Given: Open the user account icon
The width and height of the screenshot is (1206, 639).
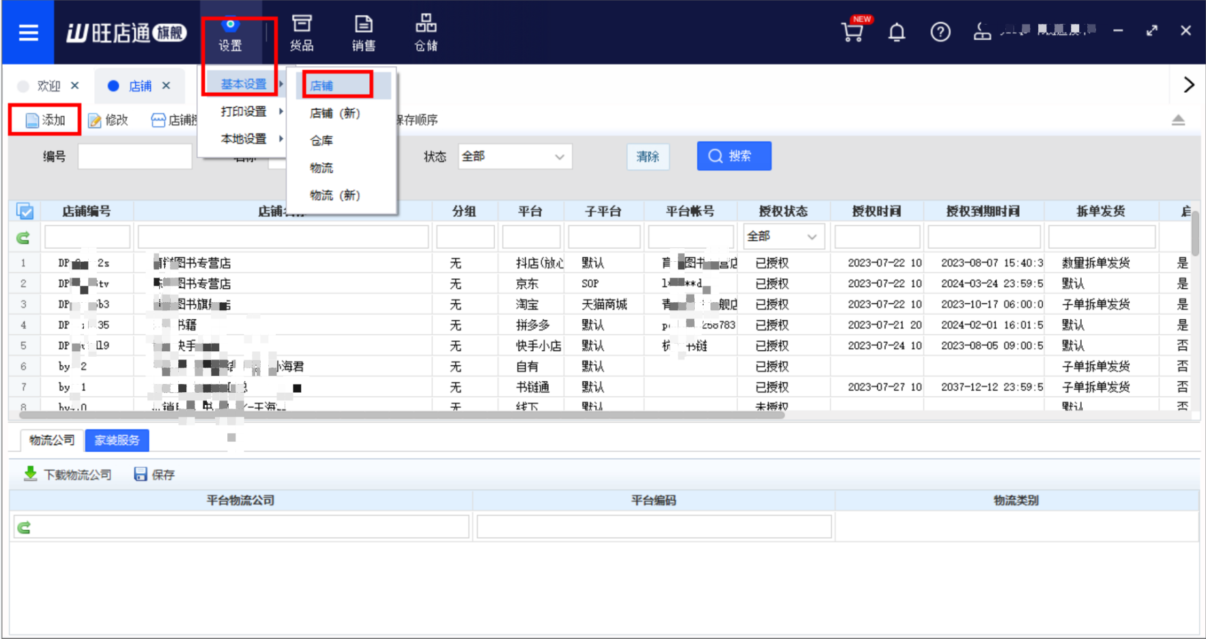Looking at the screenshot, I should click(x=982, y=31).
